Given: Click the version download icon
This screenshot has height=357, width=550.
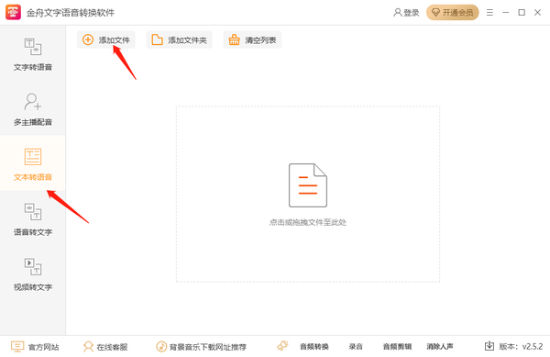Looking at the screenshot, I should (x=489, y=346).
